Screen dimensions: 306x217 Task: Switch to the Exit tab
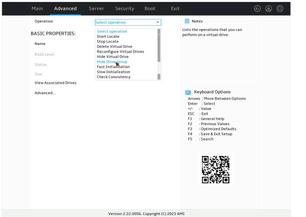pos(175,8)
